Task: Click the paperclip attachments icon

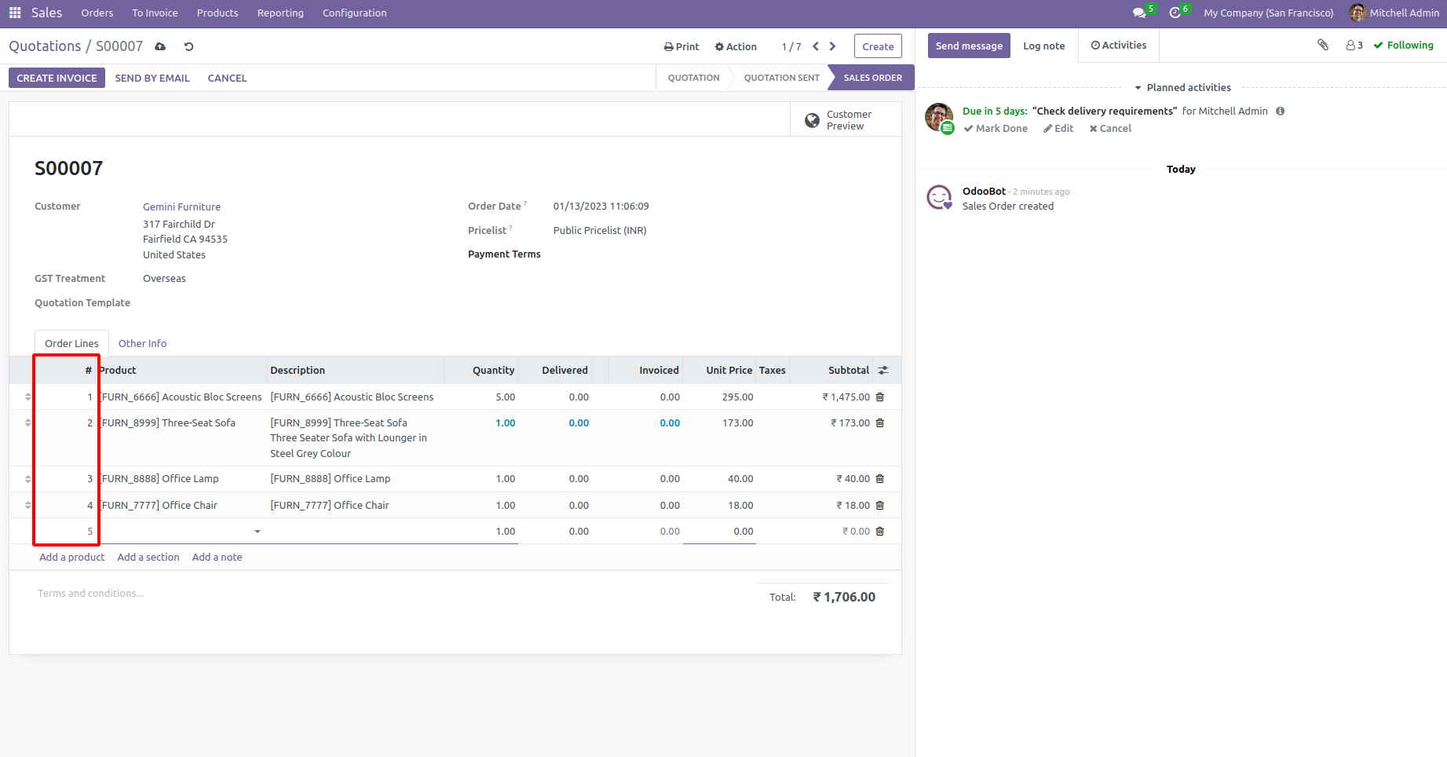Action: [x=1323, y=46]
